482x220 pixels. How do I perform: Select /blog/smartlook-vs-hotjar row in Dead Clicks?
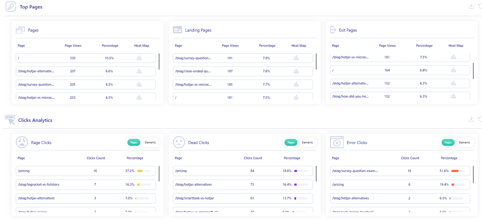point(243,198)
